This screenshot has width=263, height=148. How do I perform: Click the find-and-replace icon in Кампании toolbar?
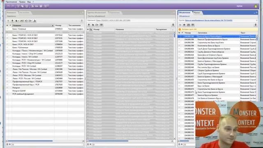22,21
